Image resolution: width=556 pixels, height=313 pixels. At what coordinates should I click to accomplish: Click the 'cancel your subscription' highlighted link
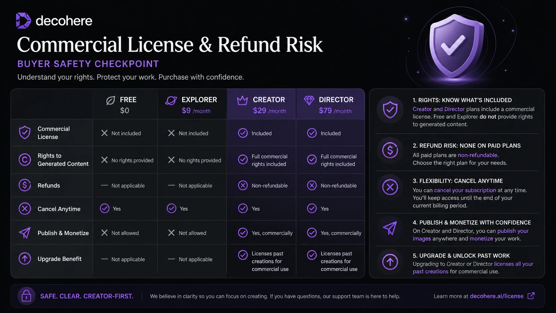pyautogui.click(x=465, y=190)
